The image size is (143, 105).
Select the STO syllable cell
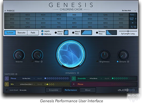point(59,27)
